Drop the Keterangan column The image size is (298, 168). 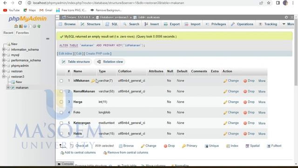tap(249, 123)
